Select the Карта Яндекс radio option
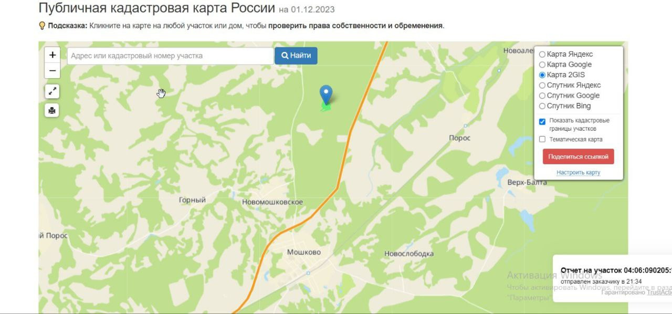Viewport: 672px width, 314px height. (x=542, y=54)
